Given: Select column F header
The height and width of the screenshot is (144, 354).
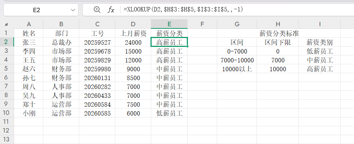Looking at the screenshot, I should tap(202, 24).
